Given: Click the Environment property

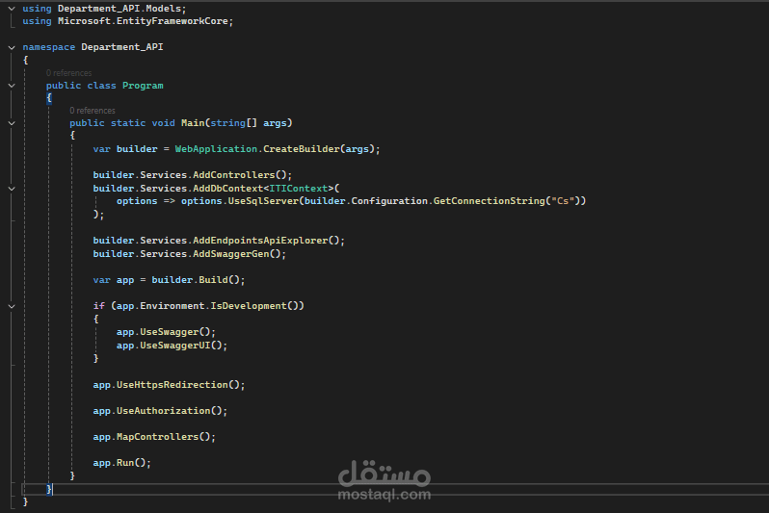Looking at the screenshot, I should point(172,305).
